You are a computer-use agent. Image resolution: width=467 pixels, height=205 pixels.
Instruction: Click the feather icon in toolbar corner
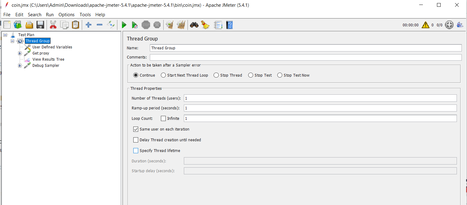tap(460, 25)
